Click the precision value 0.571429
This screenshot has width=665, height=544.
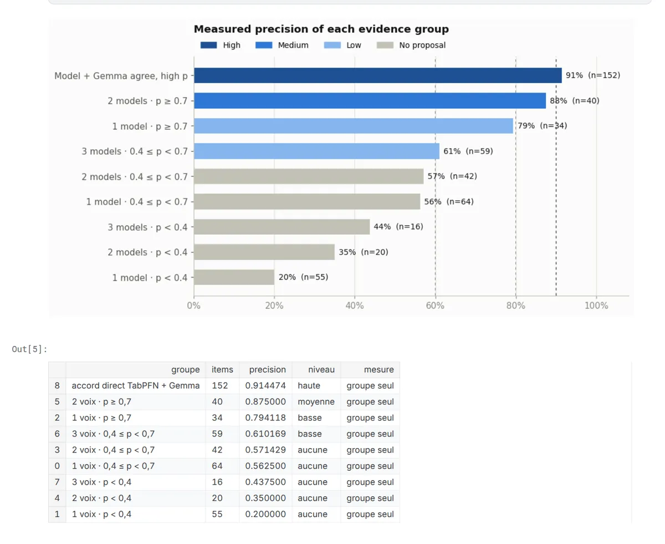click(x=266, y=450)
